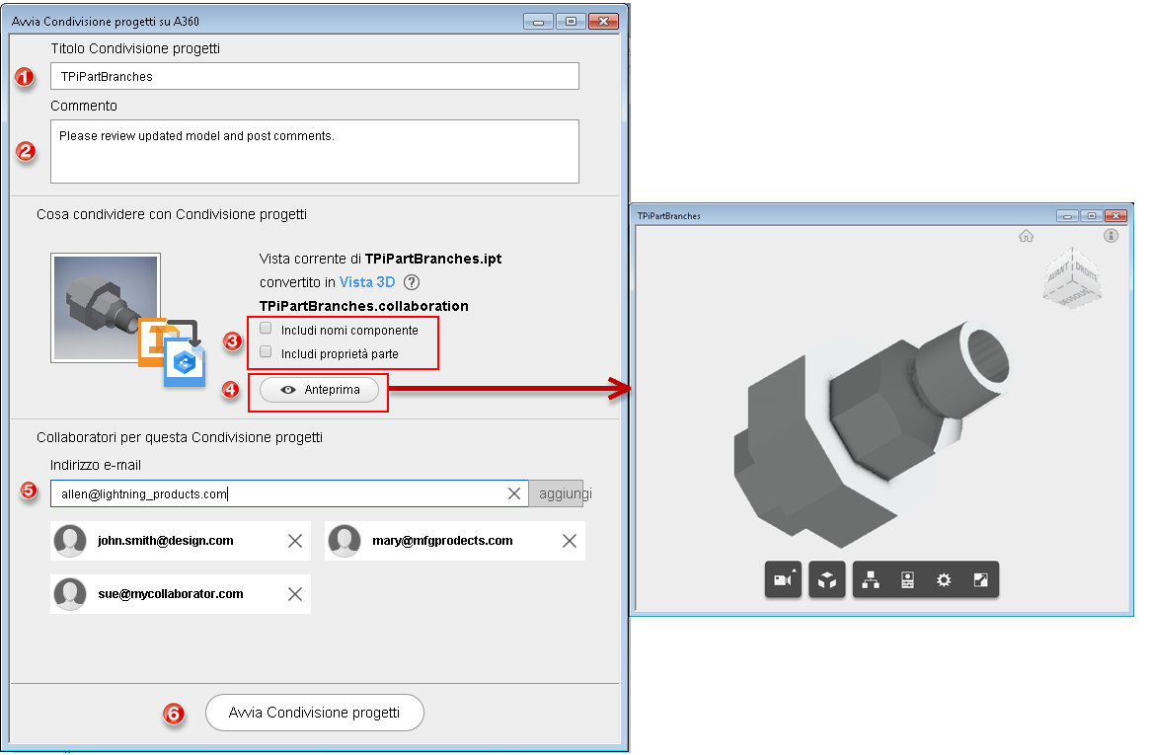The width and height of the screenshot is (1149, 755).
Task: Click the part thumbnail image
Action: 106,308
